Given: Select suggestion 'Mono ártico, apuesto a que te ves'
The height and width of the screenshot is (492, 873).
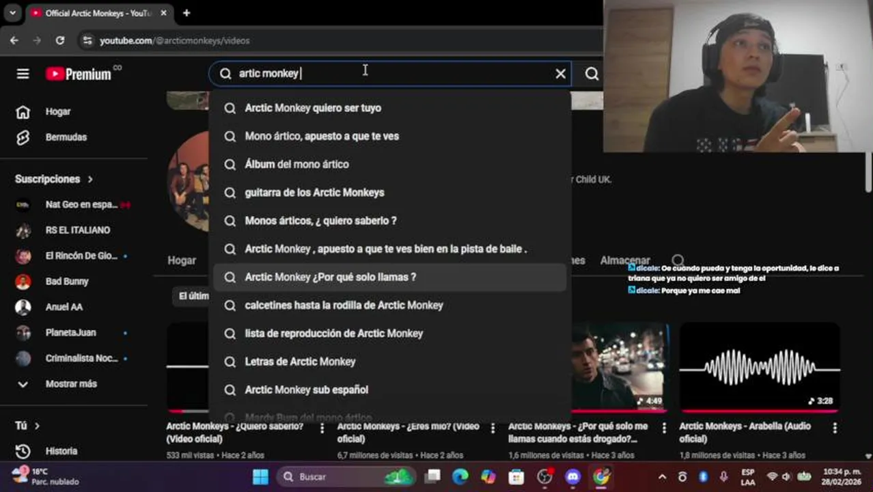Looking at the screenshot, I should click(x=390, y=136).
